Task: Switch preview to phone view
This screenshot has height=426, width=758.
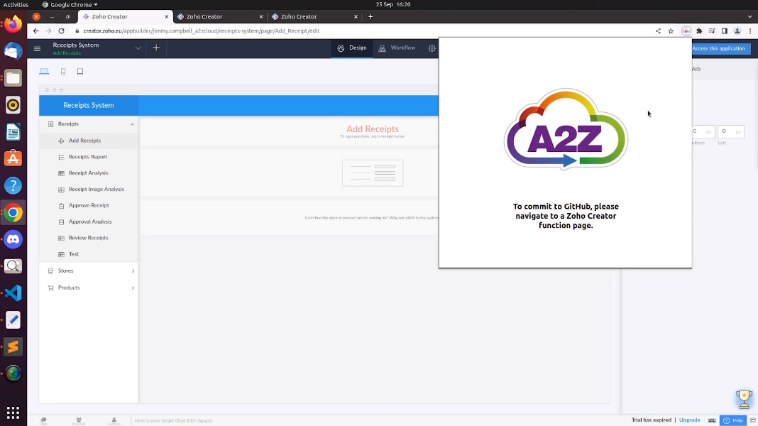Action: [x=63, y=72]
